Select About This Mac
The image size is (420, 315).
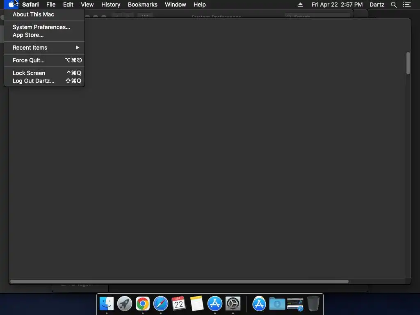coord(44,14)
